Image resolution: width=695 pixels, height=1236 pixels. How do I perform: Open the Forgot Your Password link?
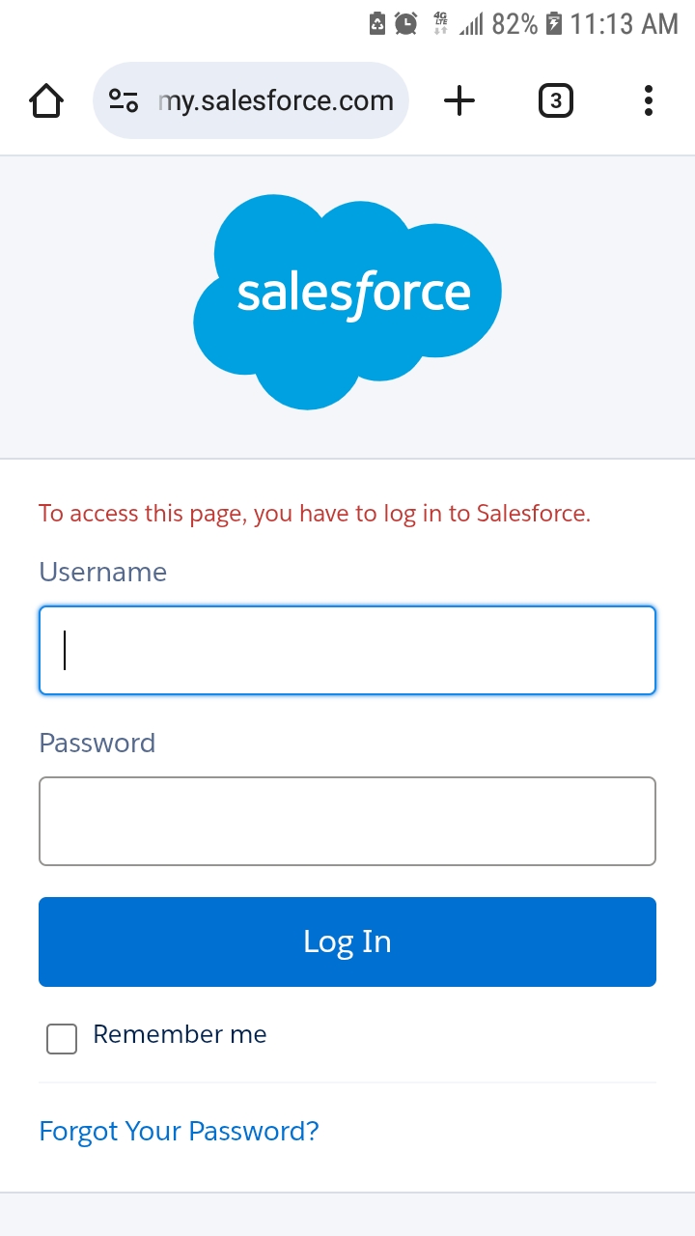tap(178, 1130)
